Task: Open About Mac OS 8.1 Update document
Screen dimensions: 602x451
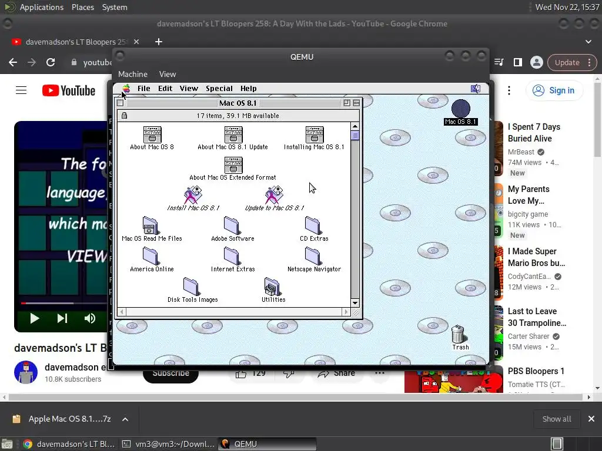Action: pyautogui.click(x=233, y=134)
